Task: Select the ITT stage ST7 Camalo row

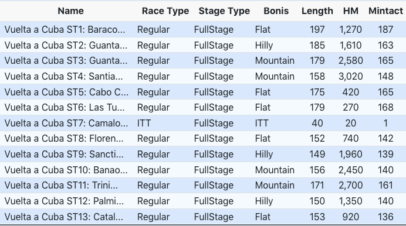Action: click(x=203, y=123)
